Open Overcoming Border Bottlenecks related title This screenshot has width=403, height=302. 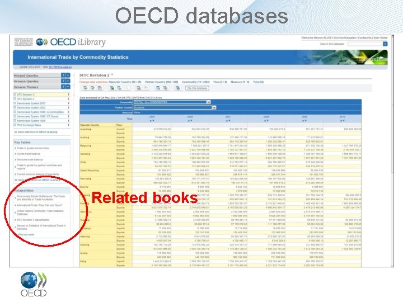41,198
